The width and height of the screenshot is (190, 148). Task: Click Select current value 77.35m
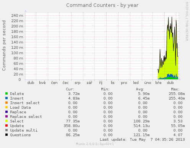(73, 121)
